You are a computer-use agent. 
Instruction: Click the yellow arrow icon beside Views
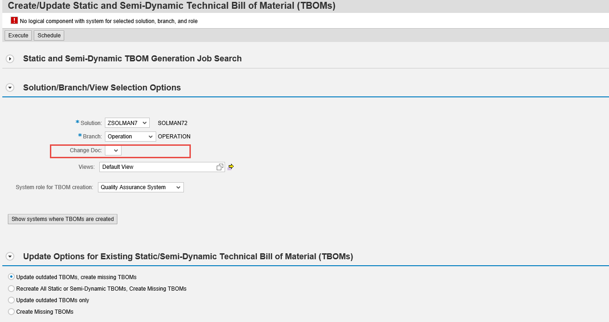coord(231,167)
